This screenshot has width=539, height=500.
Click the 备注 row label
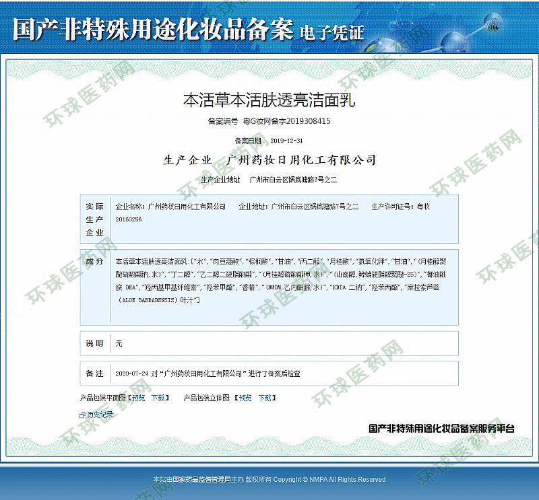click(x=94, y=373)
